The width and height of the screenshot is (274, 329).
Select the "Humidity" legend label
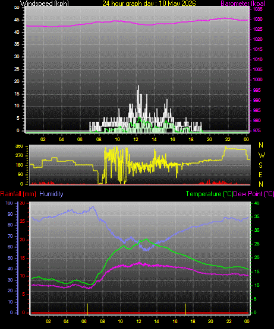click(x=51, y=194)
